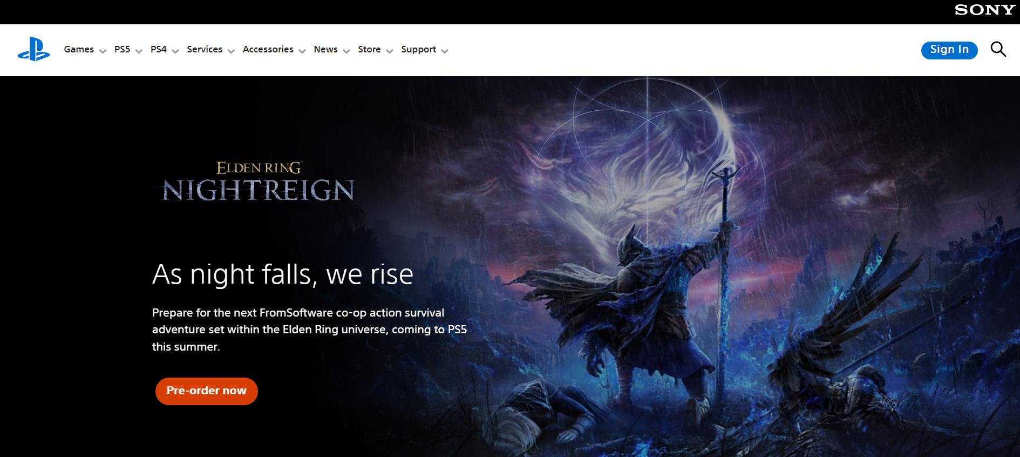The image size is (1020, 457).
Task: Click the 'Prepare for the next FromSoftware' description
Action: click(x=309, y=330)
